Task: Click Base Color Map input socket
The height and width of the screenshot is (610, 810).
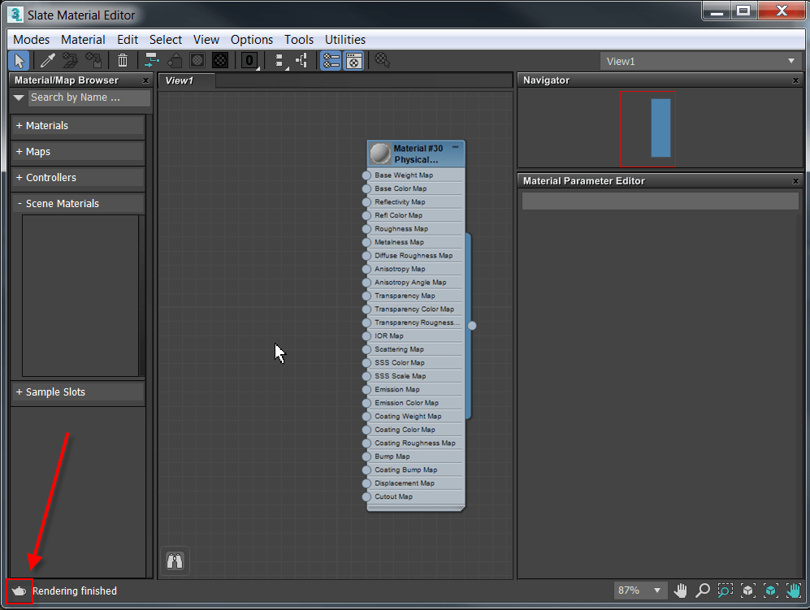Action: (x=366, y=189)
